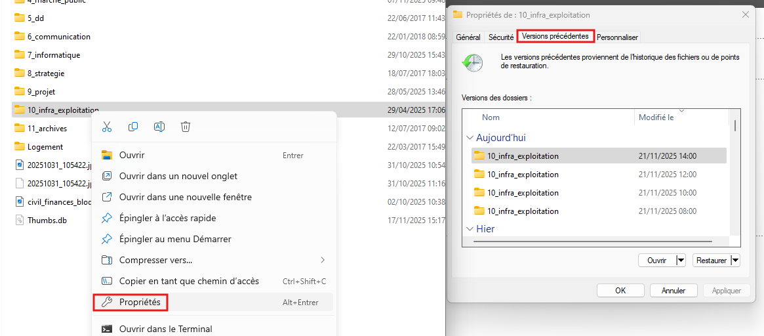Select the 21/11/2025 10:00 folder version

pyautogui.click(x=599, y=193)
